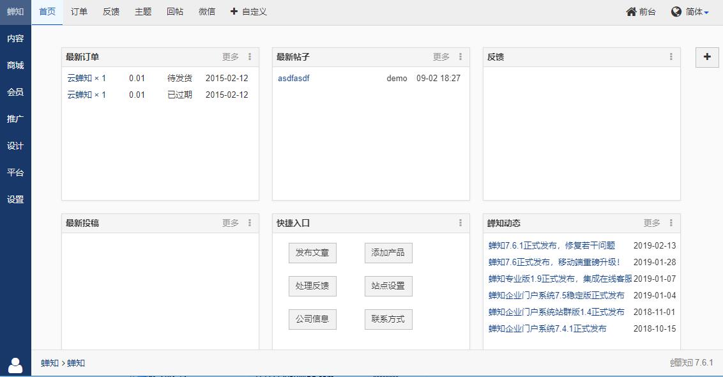Select 设置 in the sidebar
The image size is (723, 377).
(15, 199)
